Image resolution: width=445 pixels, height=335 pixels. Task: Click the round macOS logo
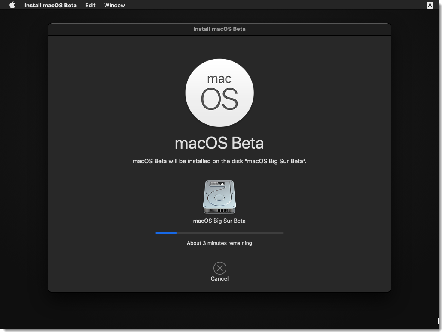[219, 93]
